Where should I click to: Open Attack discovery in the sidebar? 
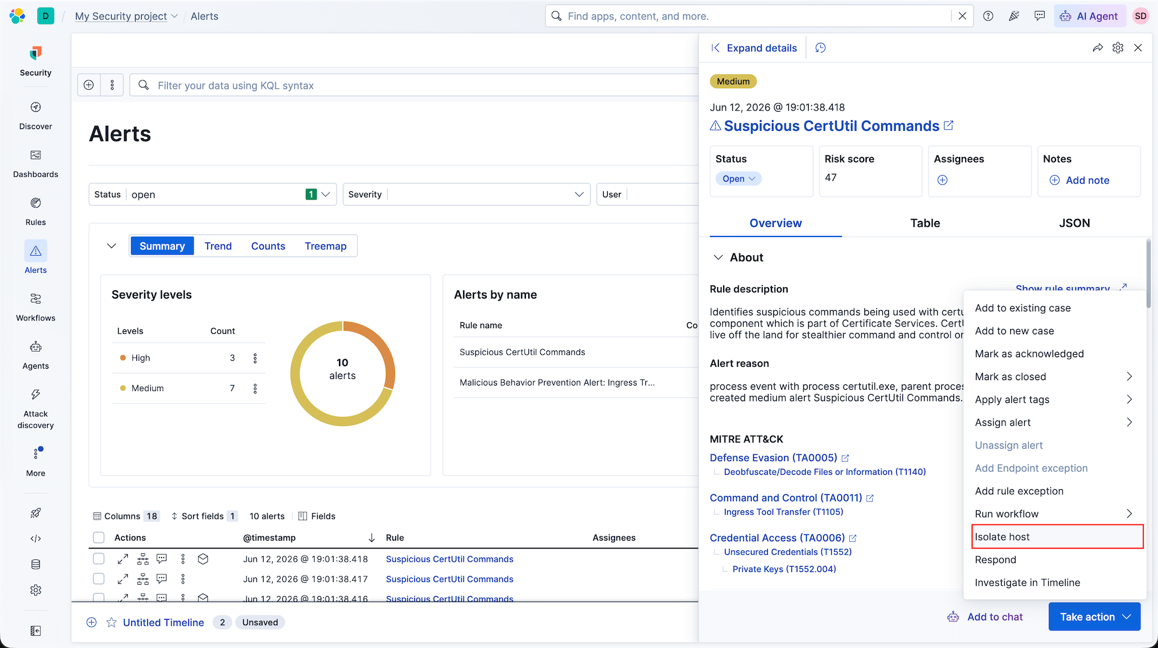pos(36,408)
